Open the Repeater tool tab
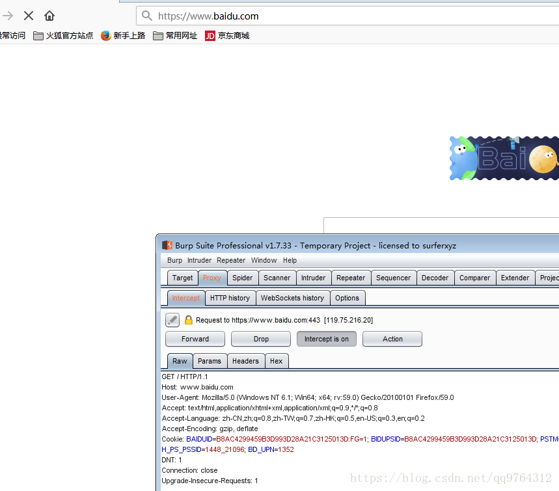 (351, 278)
